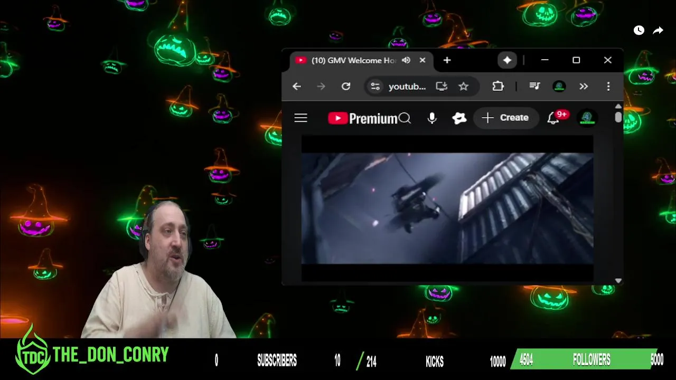Click the page scroll up arrow
This screenshot has height=380, width=676.
[618, 106]
